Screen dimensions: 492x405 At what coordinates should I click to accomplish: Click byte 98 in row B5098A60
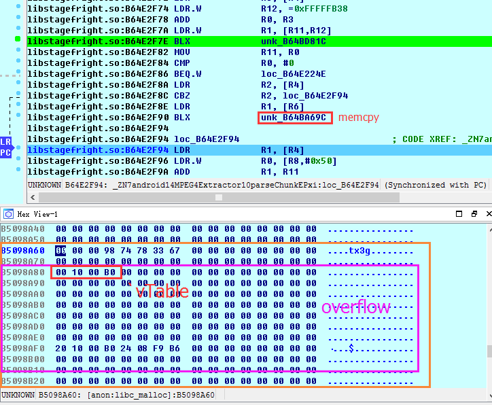pyautogui.click(x=109, y=251)
